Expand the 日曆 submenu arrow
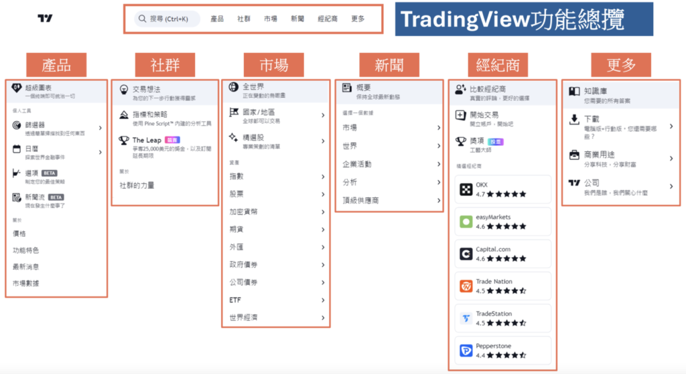Screen dimensions: 686x374 (100, 152)
